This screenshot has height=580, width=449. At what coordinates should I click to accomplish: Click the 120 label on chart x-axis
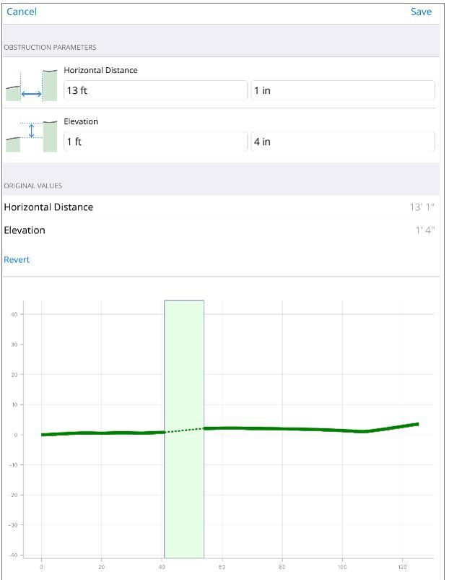click(402, 568)
